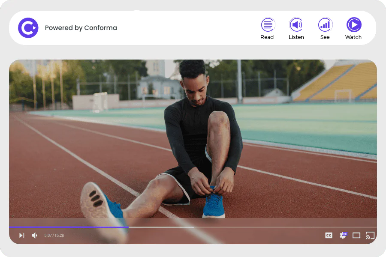Open the playback settings gear icon
386x257 pixels.
[x=343, y=235]
